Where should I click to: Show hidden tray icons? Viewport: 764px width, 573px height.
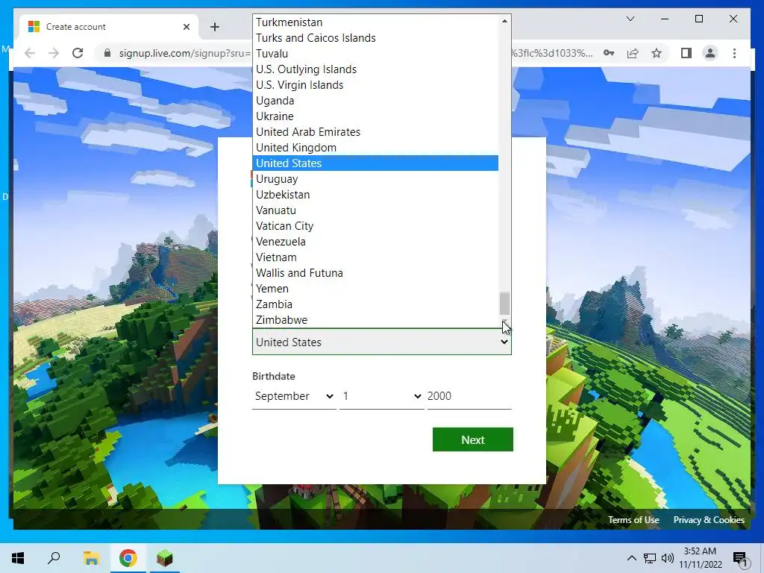click(631, 558)
